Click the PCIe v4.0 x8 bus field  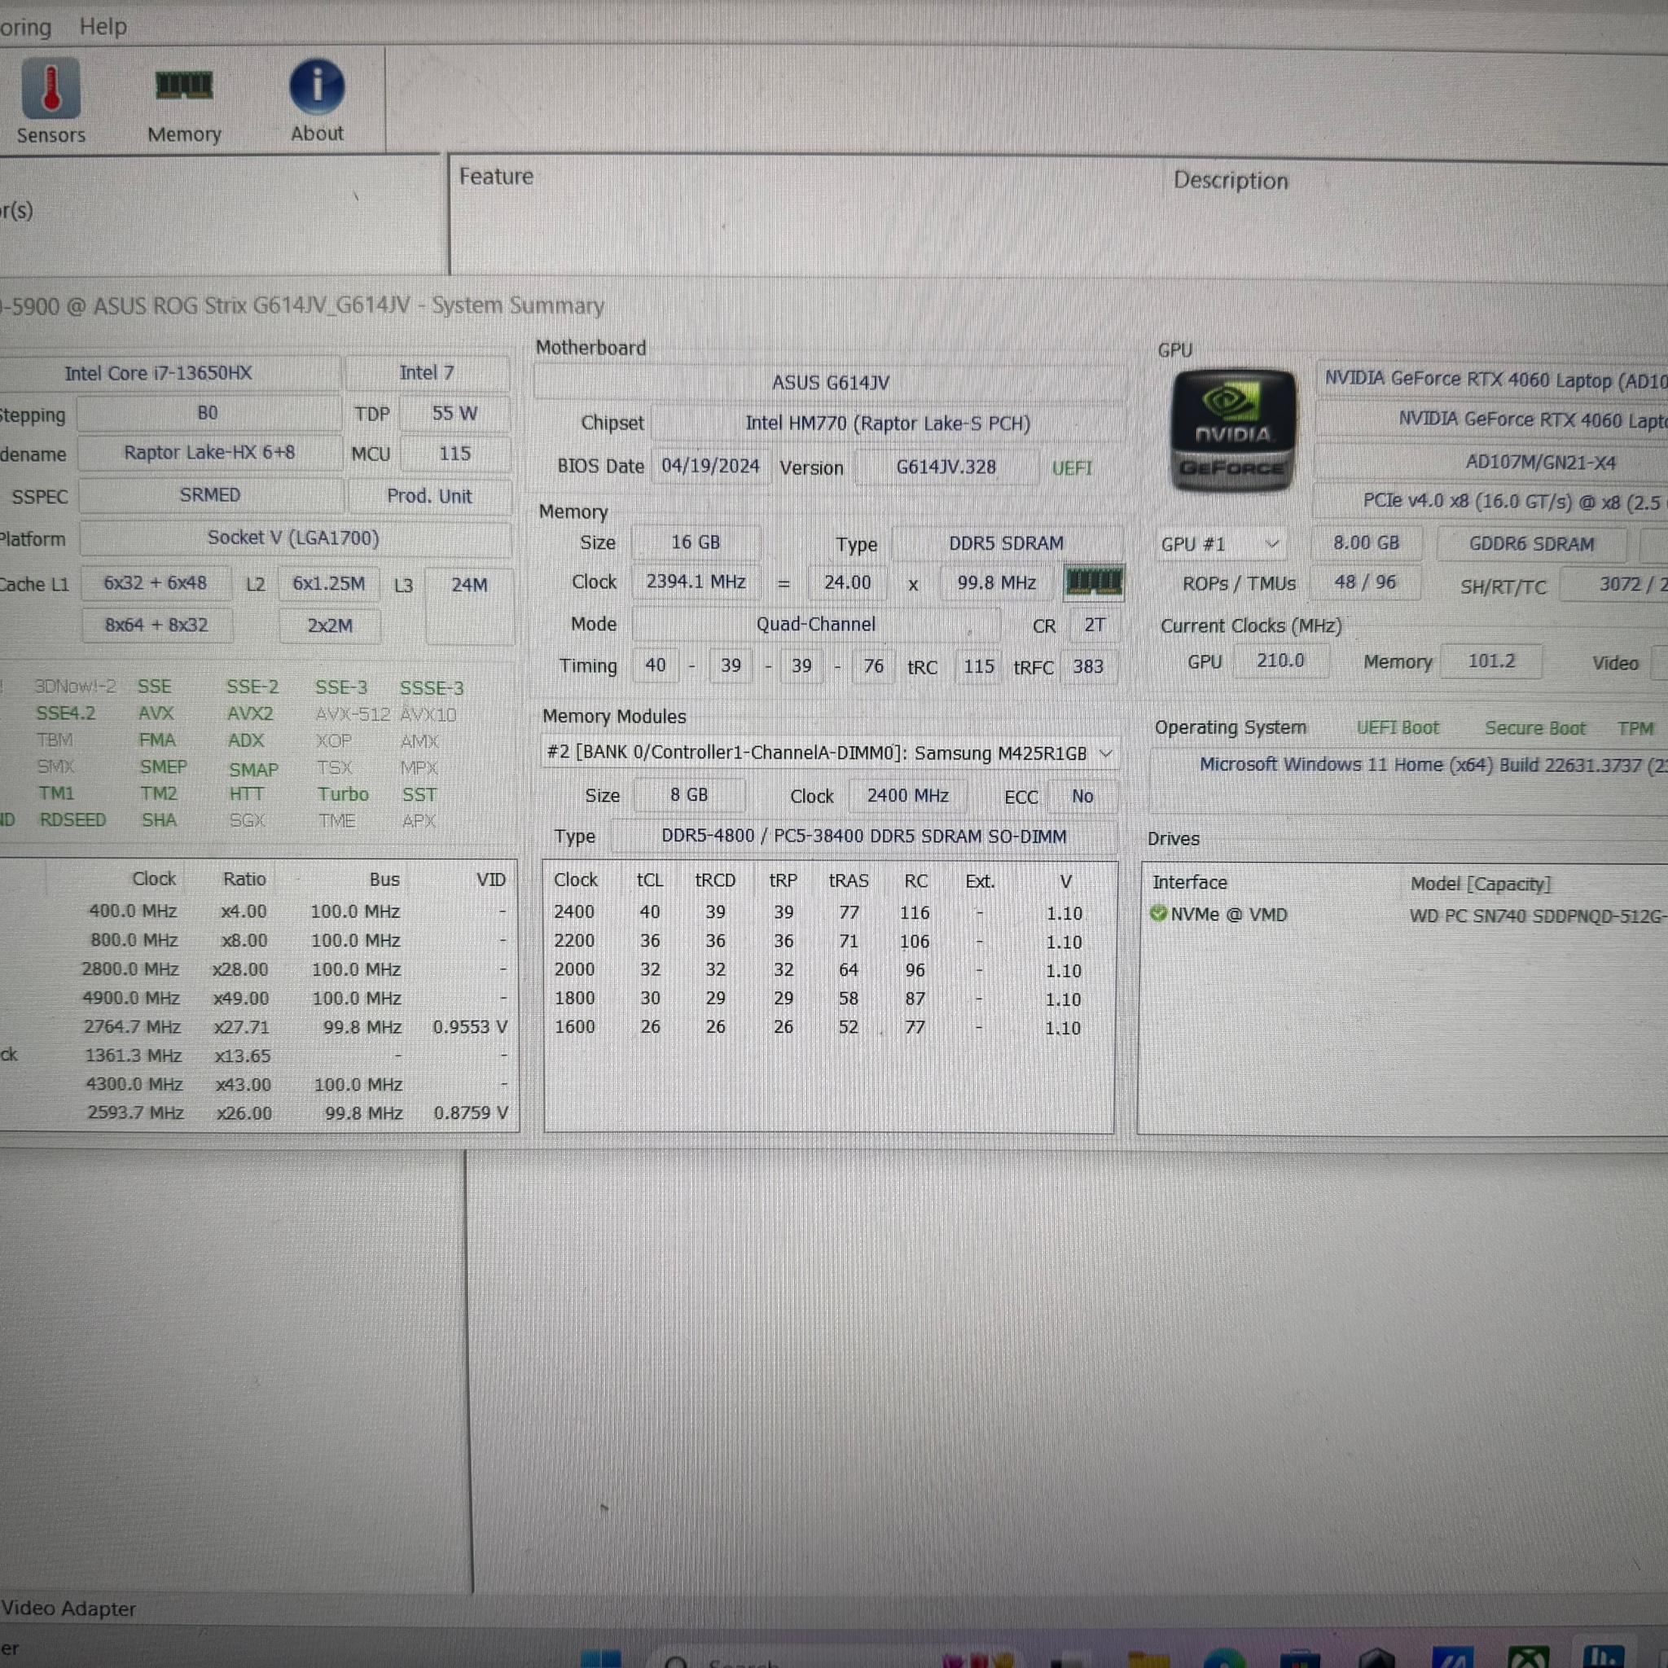1491,502
